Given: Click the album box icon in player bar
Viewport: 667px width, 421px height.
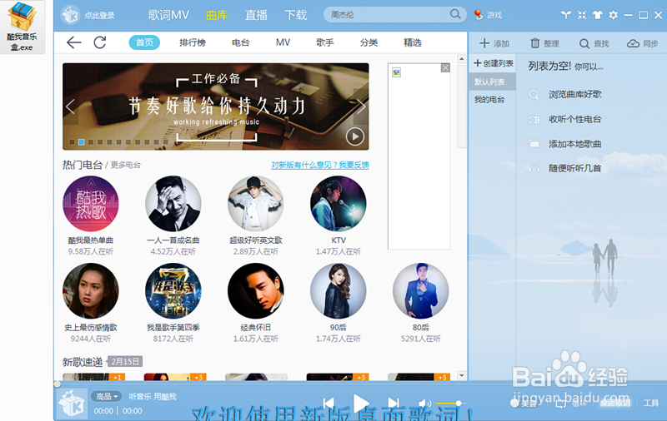Looking at the screenshot, I should pyautogui.click(x=71, y=404).
